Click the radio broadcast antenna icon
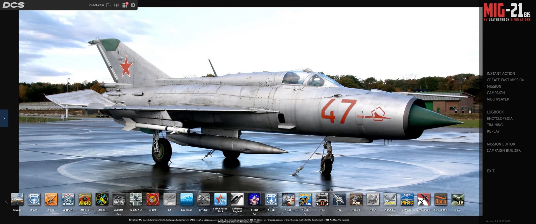 coord(116,5)
